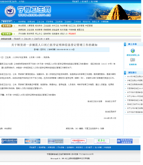Click 网站首页 in breadcrumb trail
Screen dimensions: 143x165
tap(17, 39)
